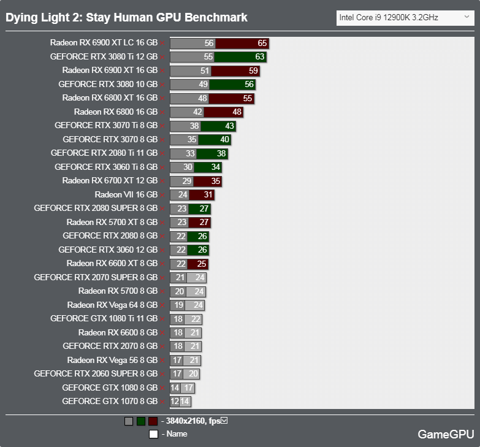The height and width of the screenshot is (447, 480).
Task: Remove GEFORCE RTX 3080 10 GB via X
Action: [x=162, y=85]
